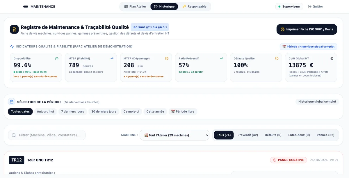Show the Préventif (42) interventions tab
This screenshot has width=349, height=178.
[x=248, y=135]
